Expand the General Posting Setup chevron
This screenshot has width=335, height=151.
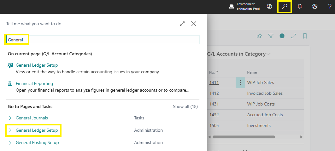click(10, 143)
